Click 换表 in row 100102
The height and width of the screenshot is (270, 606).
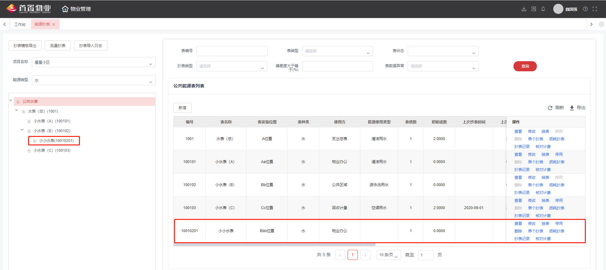point(545,178)
